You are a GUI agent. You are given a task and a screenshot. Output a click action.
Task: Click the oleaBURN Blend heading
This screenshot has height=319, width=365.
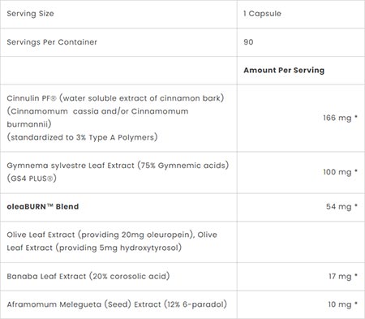click(43, 206)
